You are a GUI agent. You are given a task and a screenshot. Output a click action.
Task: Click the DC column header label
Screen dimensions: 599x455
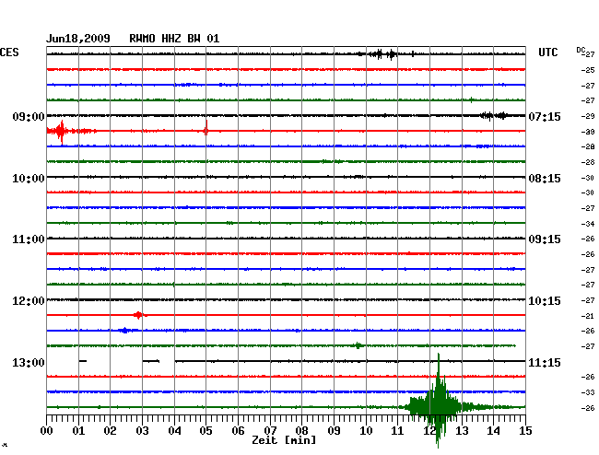pos(581,50)
